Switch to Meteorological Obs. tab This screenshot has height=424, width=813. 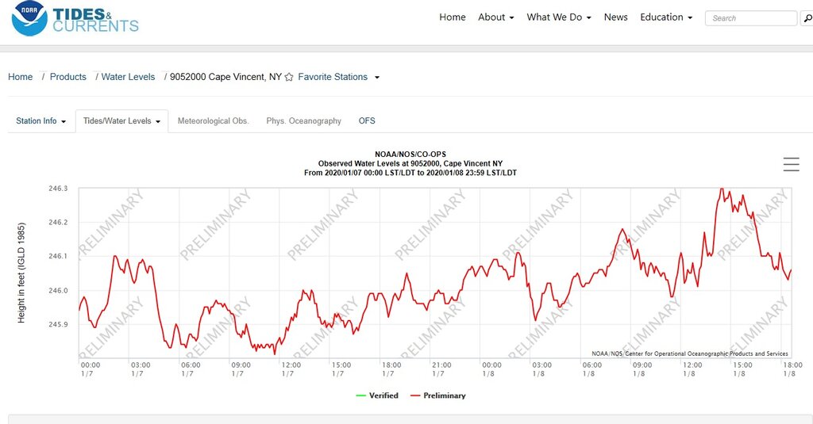click(213, 121)
